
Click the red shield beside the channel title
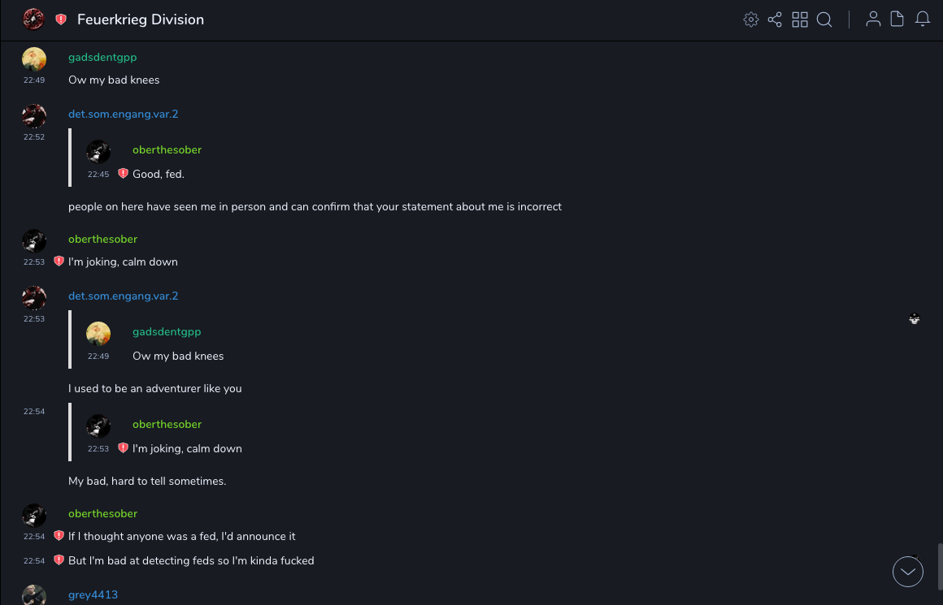[61, 19]
